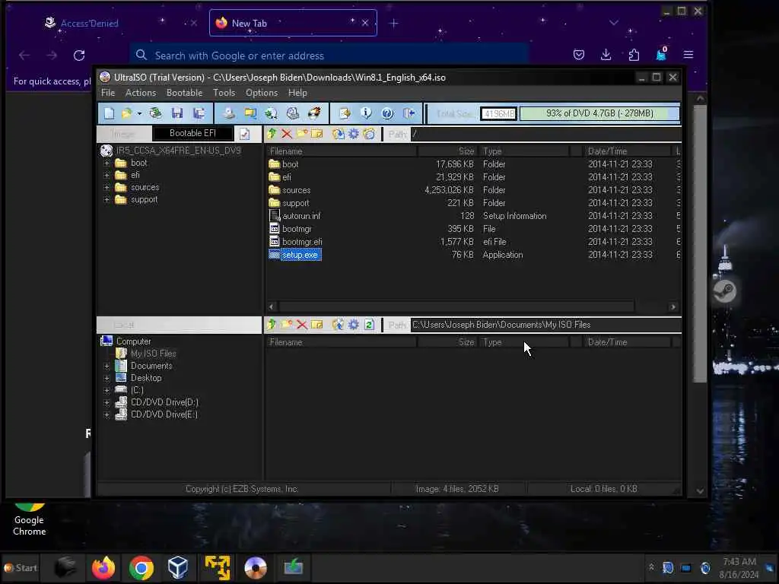Open the Firefox Downloads icon

click(x=606, y=55)
